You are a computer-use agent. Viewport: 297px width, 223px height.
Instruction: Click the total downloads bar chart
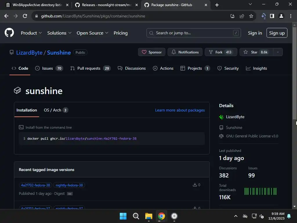260,191
